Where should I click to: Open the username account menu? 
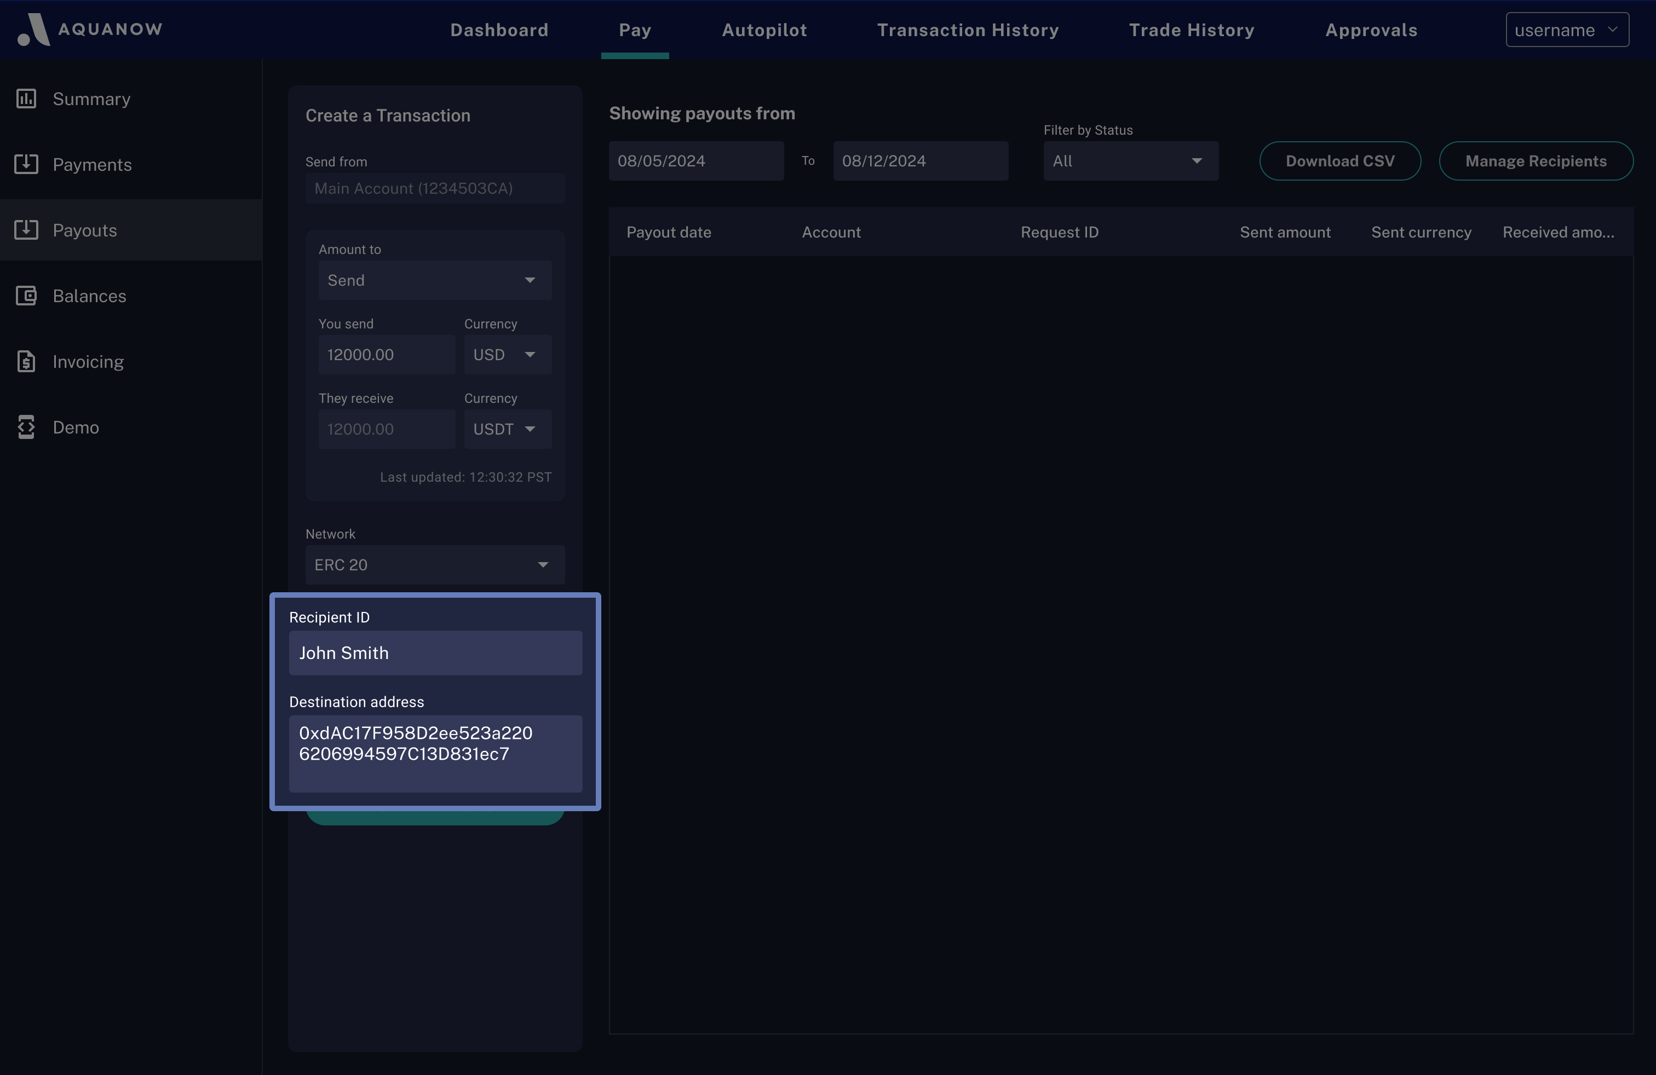(1566, 30)
